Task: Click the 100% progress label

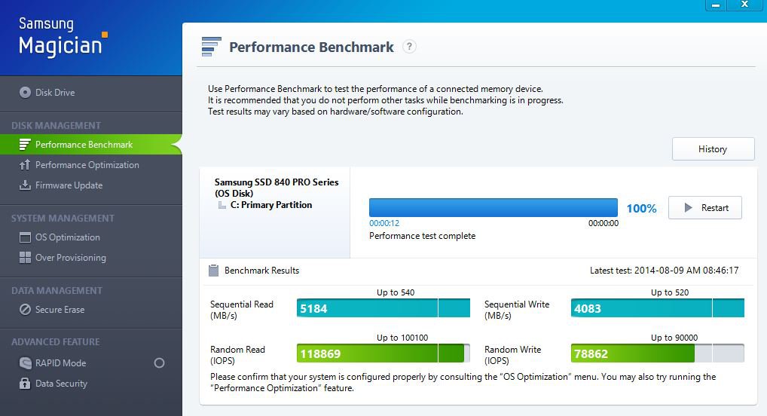Action: (x=641, y=209)
